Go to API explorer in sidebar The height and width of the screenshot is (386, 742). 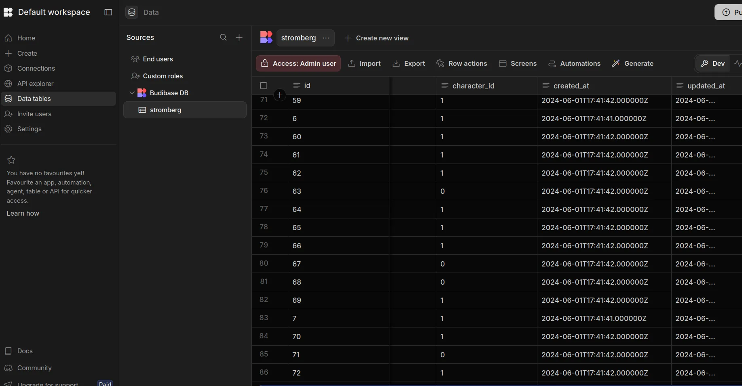click(x=35, y=84)
